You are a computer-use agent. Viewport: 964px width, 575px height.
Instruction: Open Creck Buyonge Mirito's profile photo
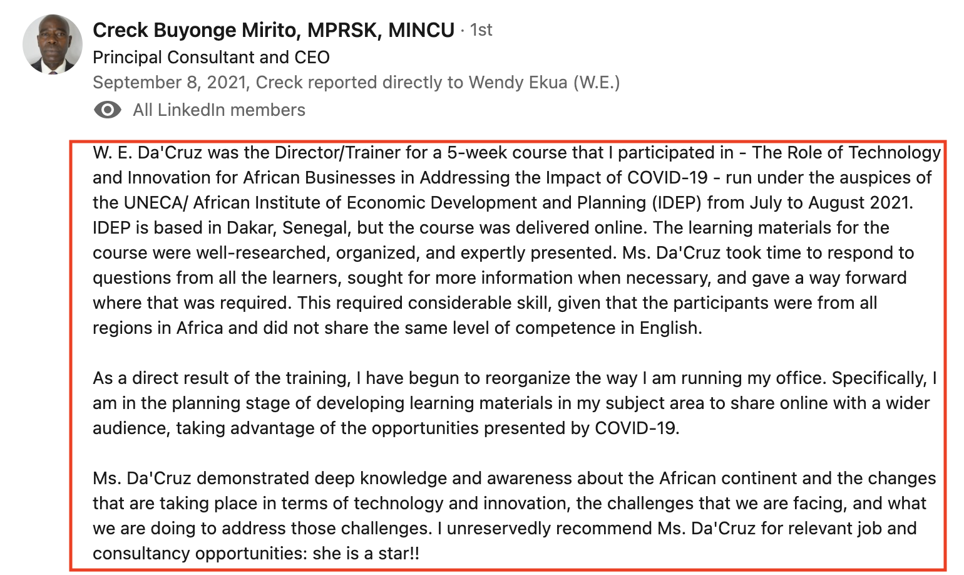click(x=53, y=44)
